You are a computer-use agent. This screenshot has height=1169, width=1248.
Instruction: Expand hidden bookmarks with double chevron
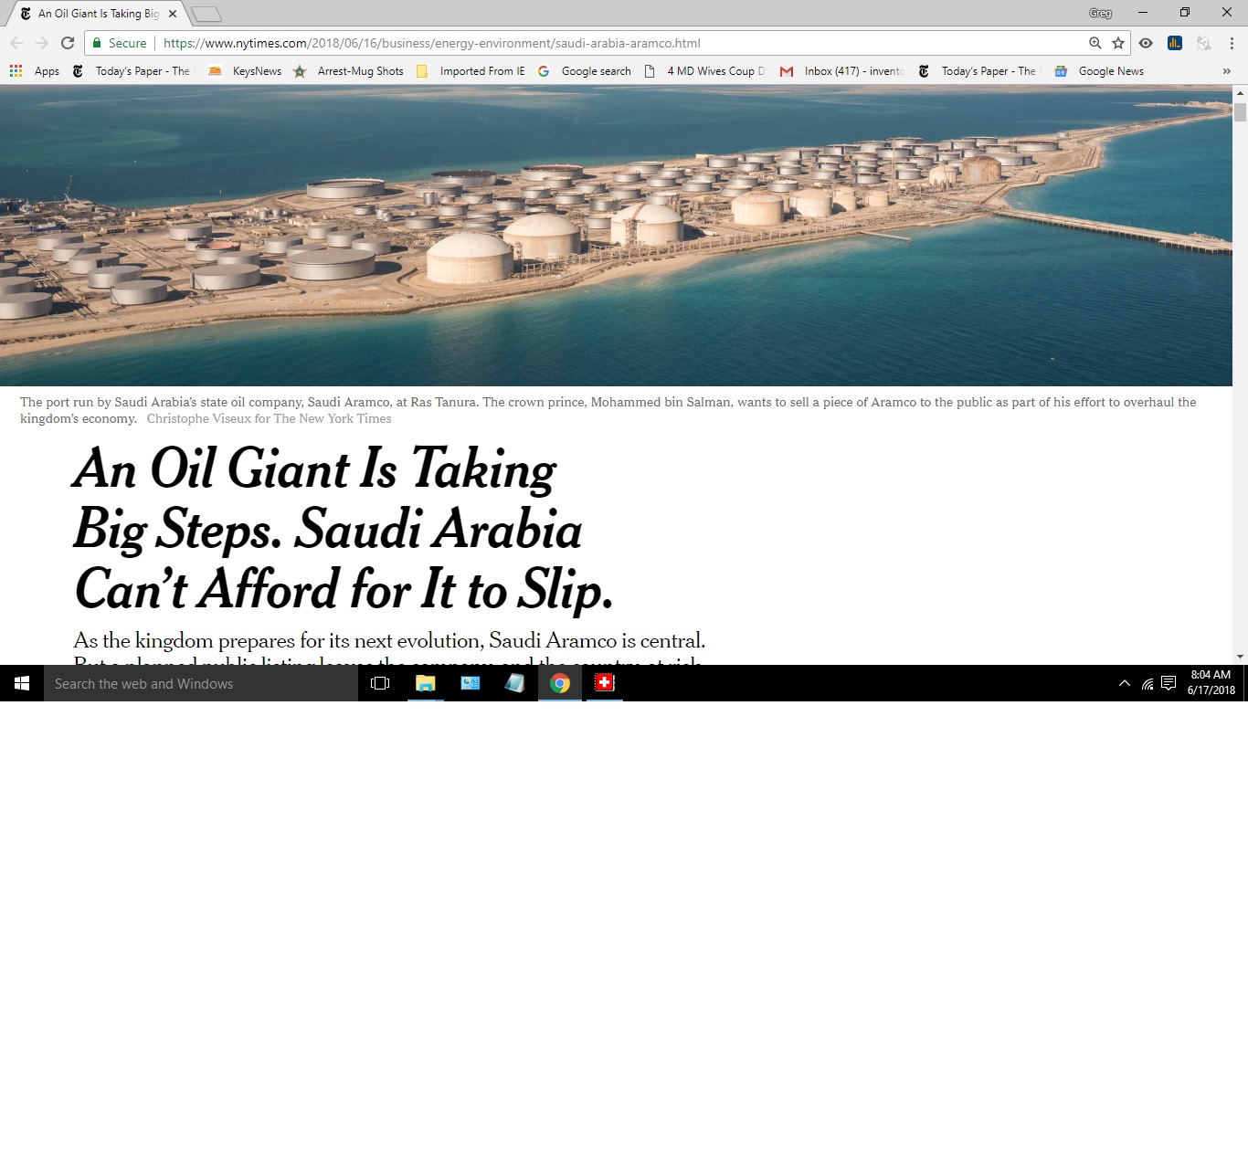click(x=1226, y=71)
